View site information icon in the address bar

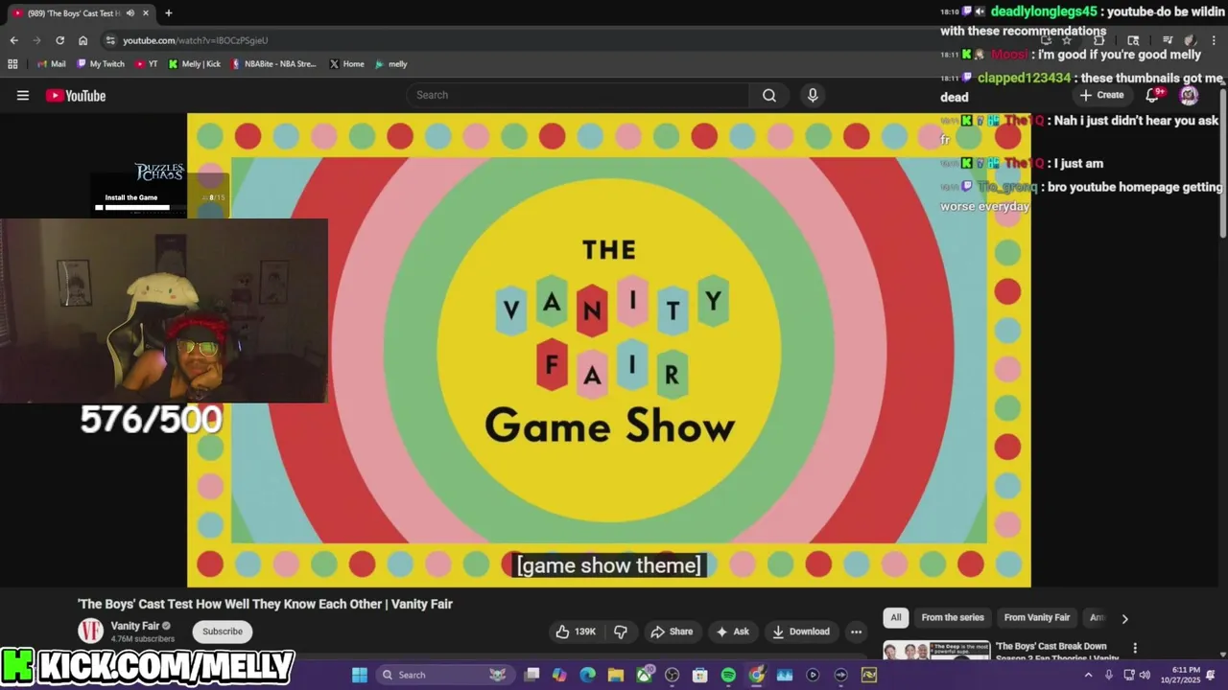(111, 40)
